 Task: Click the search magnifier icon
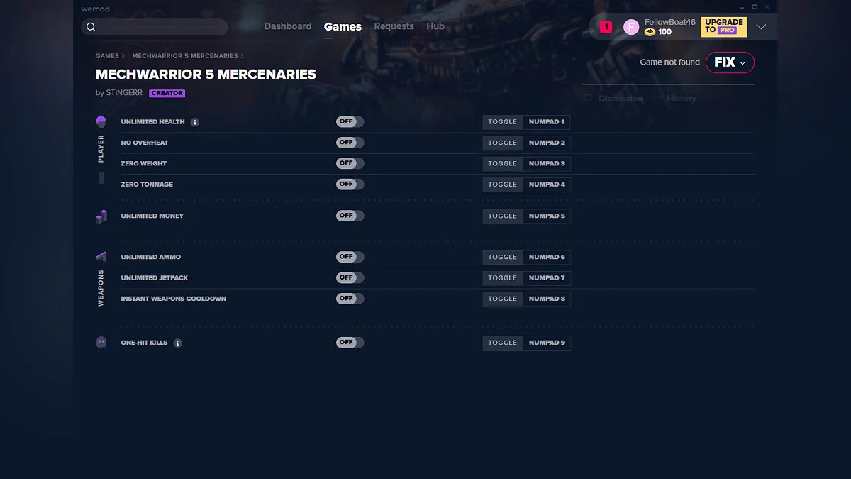coord(91,27)
